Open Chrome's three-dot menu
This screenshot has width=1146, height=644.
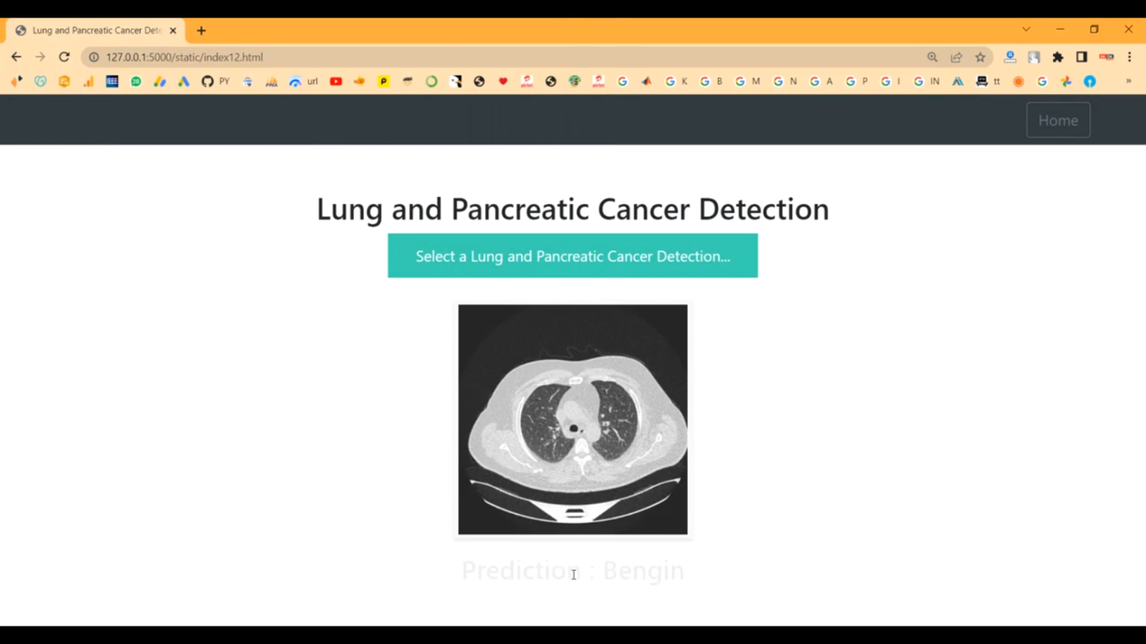coord(1130,57)
